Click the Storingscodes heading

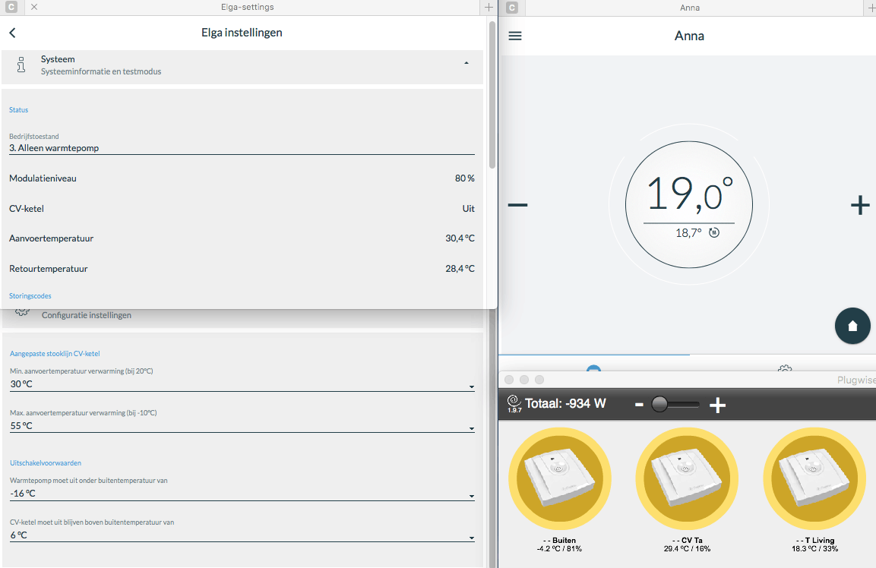click(30, 296)
